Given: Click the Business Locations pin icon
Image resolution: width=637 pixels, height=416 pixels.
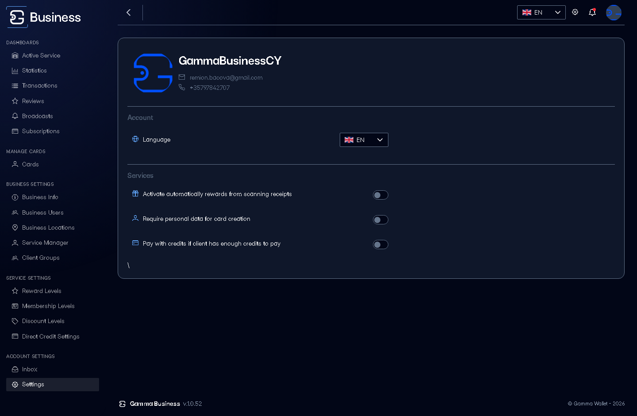Looking at the screenshot, I should click(15, 227).
